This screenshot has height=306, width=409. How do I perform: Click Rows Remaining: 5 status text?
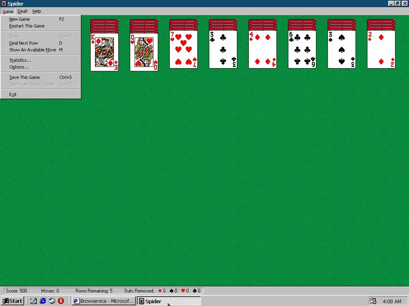tap(94, 290)
